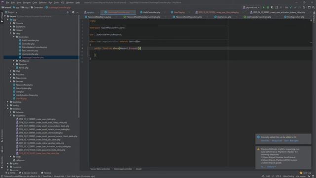Expand the Middleware folder
This screenshot has height=178, width=316.
pyautogui.click(x=14, y=61)
